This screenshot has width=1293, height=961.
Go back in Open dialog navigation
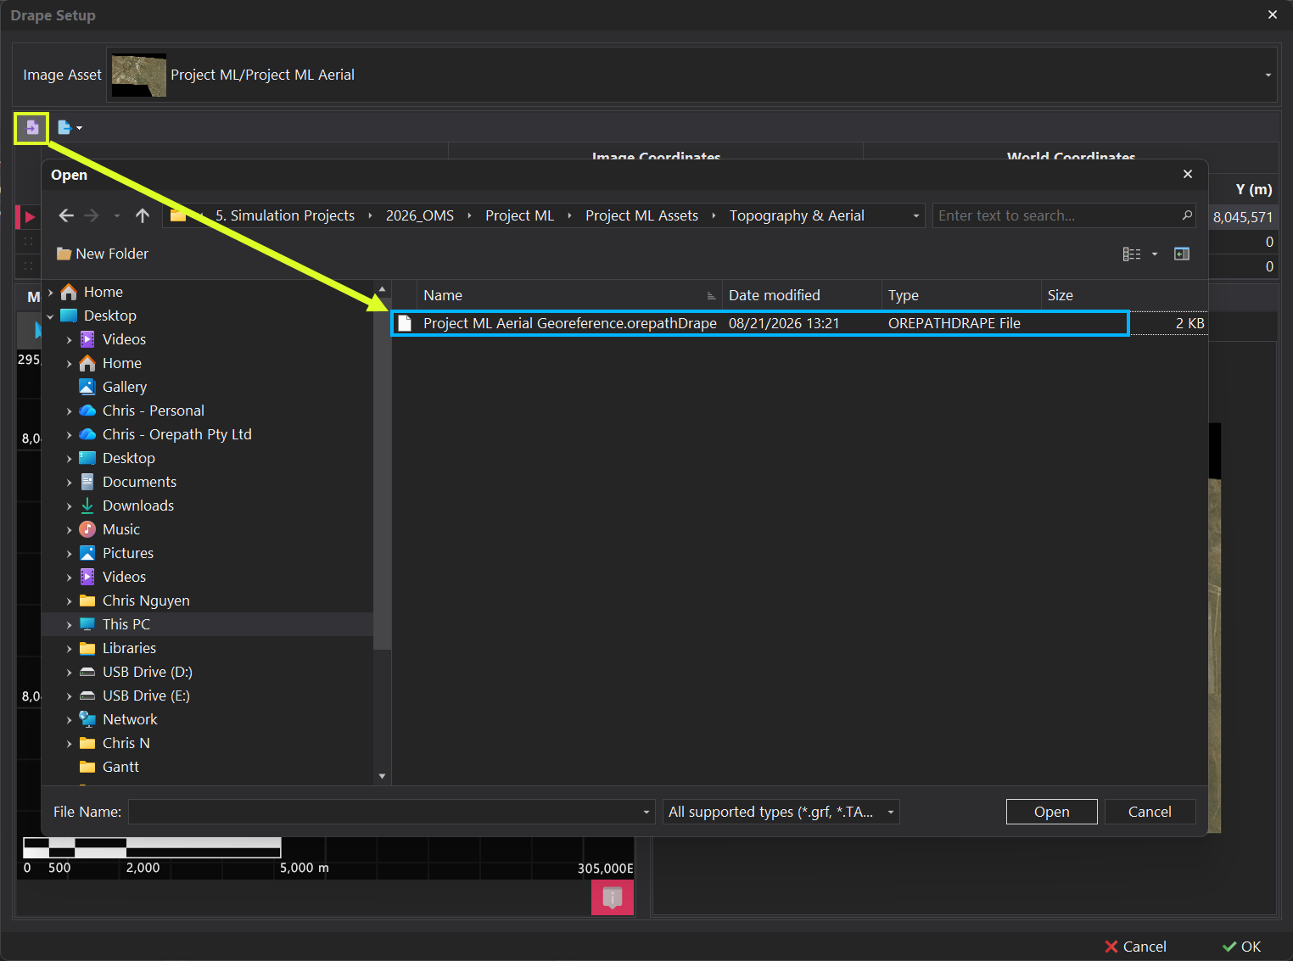[x=66, y=215]
